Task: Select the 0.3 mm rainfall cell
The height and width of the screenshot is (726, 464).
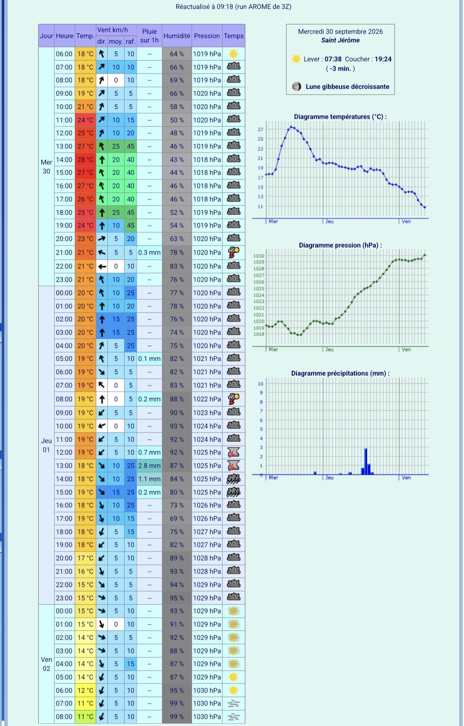Action: point(150,252)
